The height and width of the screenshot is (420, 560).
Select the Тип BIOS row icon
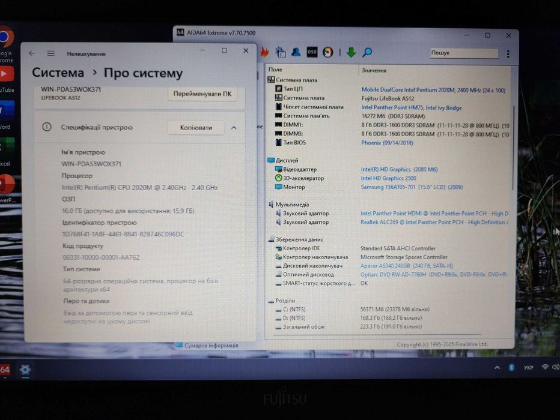(279, 142)
